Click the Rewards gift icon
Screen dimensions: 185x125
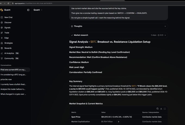[2, 48]
